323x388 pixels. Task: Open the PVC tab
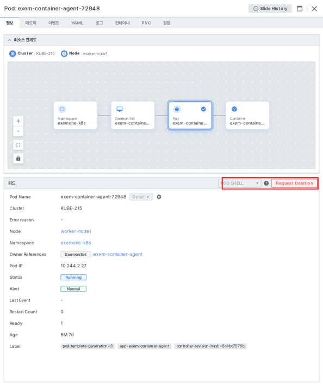tap(146, 23)
